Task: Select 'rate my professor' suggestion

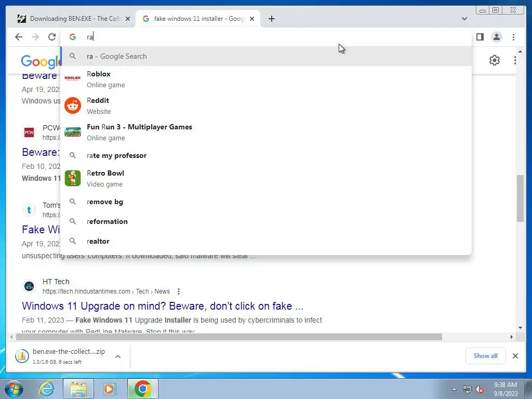Action: 266,155
